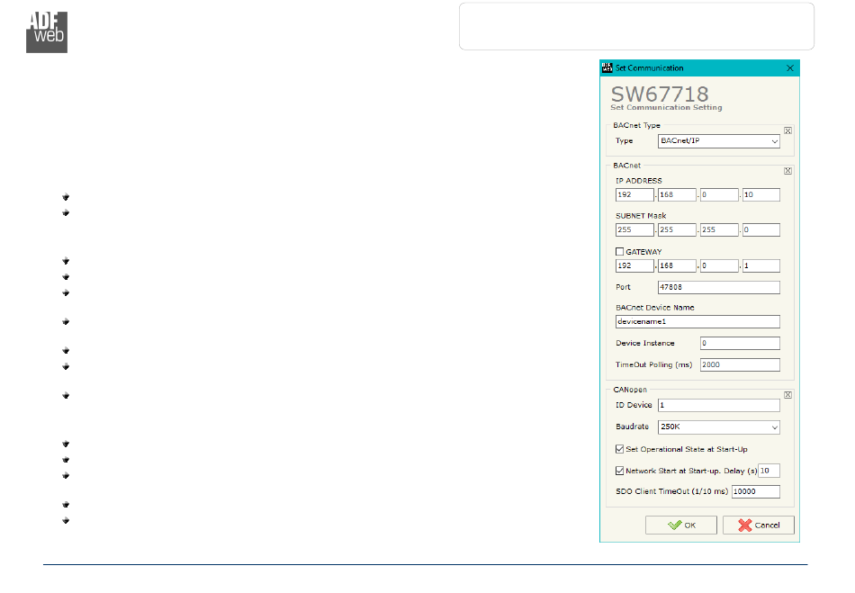Click the Device Instance field
Viewport: 855px width, 593px height.
click(740, 344)
